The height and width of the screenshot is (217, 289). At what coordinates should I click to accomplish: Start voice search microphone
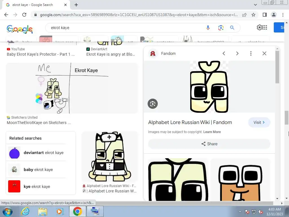click(x=208, y=28)
